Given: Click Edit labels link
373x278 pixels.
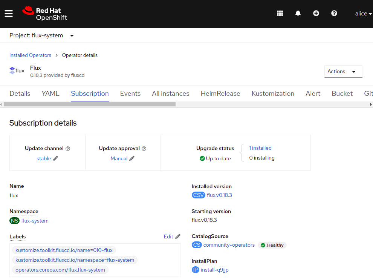Looking at the screenshot, I should click(168, 237).
